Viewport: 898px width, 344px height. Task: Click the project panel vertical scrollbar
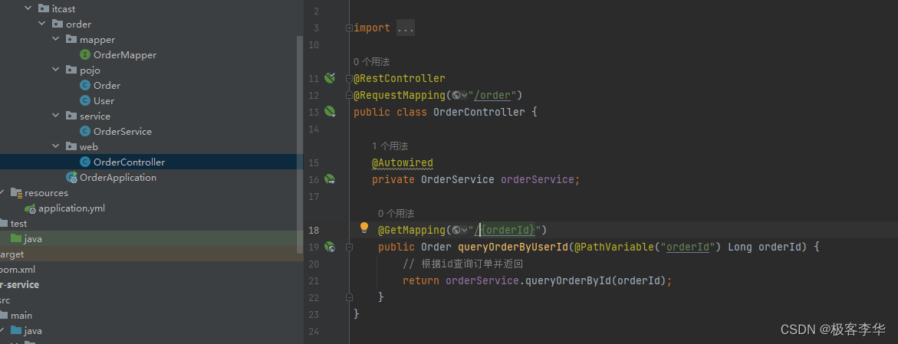tap(300, 143)
